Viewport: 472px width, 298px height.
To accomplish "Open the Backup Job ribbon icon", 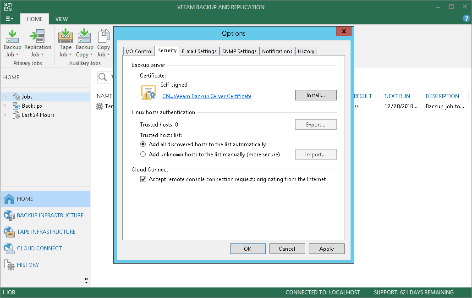I will tap(12, 36).
